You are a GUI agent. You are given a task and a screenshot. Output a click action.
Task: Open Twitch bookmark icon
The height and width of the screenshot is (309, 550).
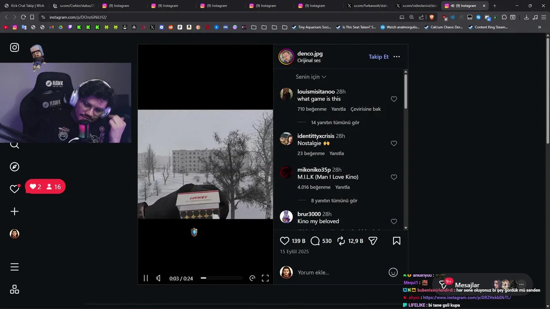(x=70, y=27)
